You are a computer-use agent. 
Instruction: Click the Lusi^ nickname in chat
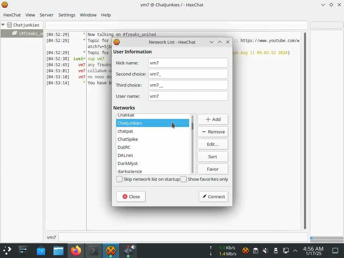point(79,58)
